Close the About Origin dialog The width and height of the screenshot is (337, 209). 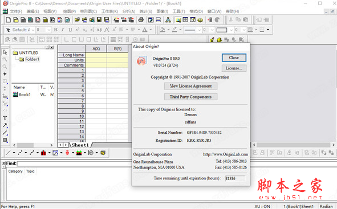[x=234, y=58]
